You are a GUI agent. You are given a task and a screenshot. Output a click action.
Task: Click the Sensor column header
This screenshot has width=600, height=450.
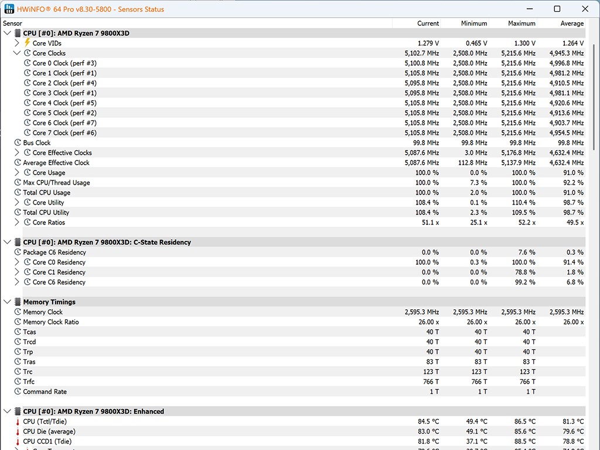pyautogui.click(x=13, y=23)
